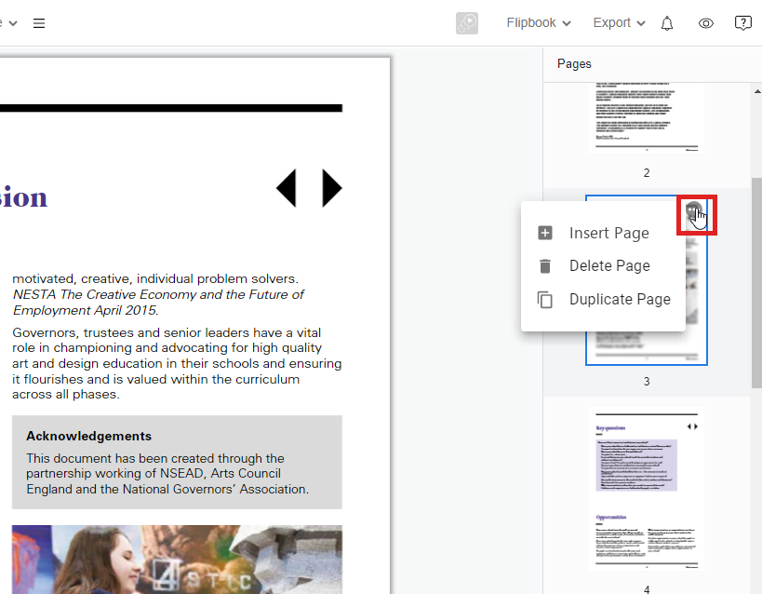
Task: Click the Acknowledgements heading
Action: click(x=89, y=436)
